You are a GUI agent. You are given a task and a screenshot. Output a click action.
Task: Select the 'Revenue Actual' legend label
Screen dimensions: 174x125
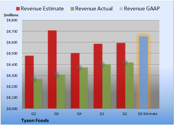pos(94,9)
